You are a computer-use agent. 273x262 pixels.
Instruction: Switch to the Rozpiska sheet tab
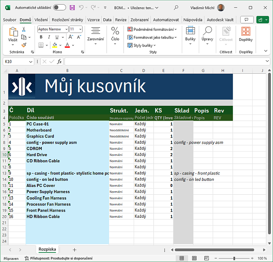tap(47, 249)
